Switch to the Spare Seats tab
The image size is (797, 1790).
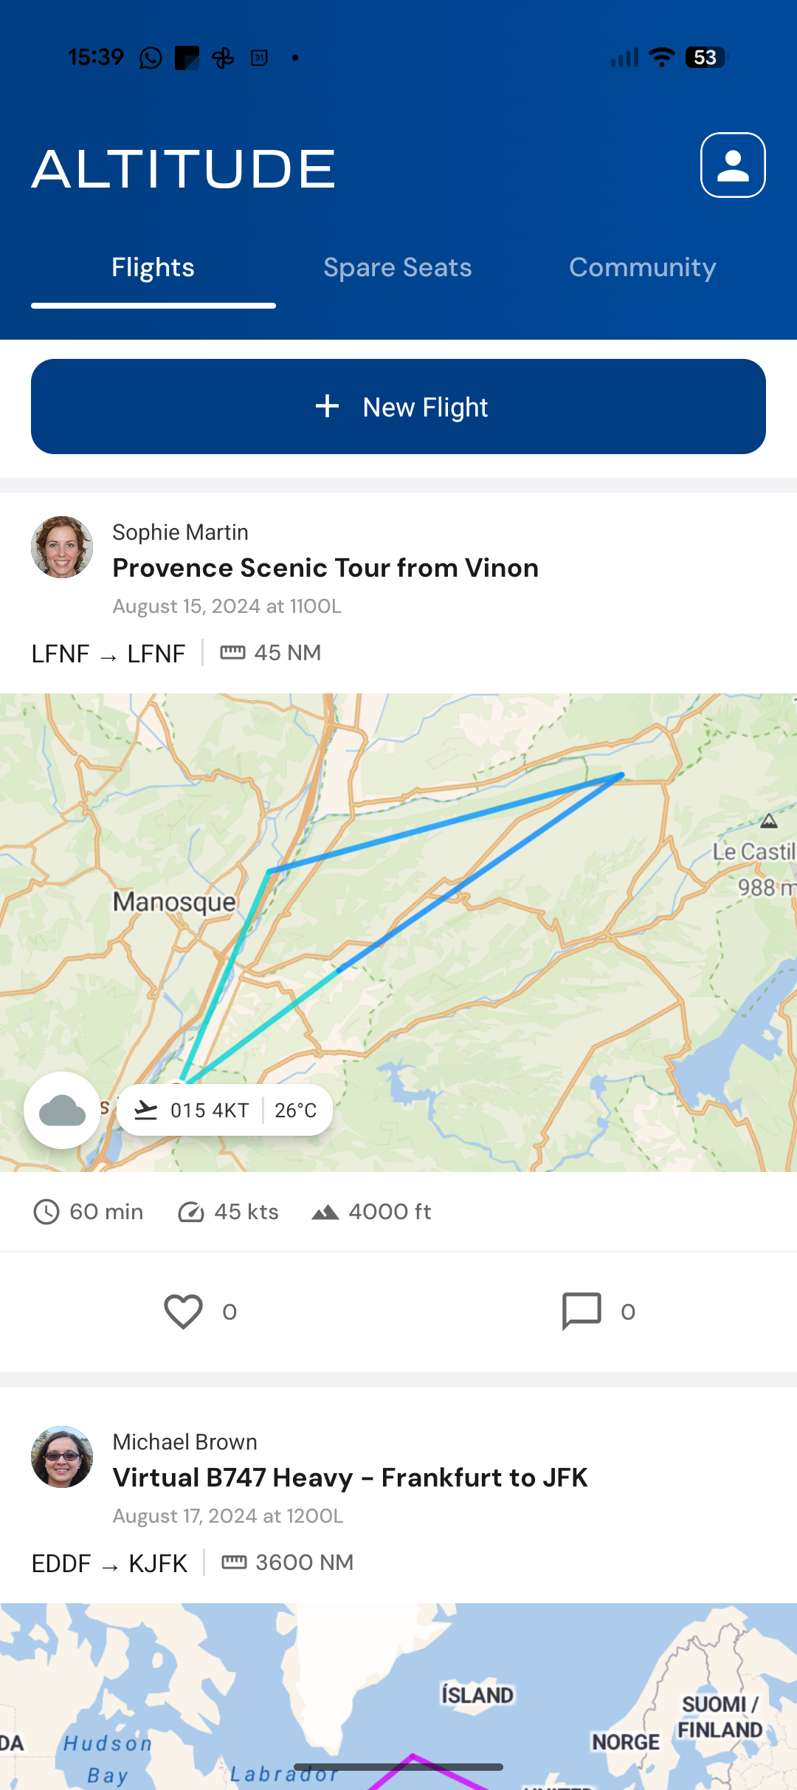point(397,267)
